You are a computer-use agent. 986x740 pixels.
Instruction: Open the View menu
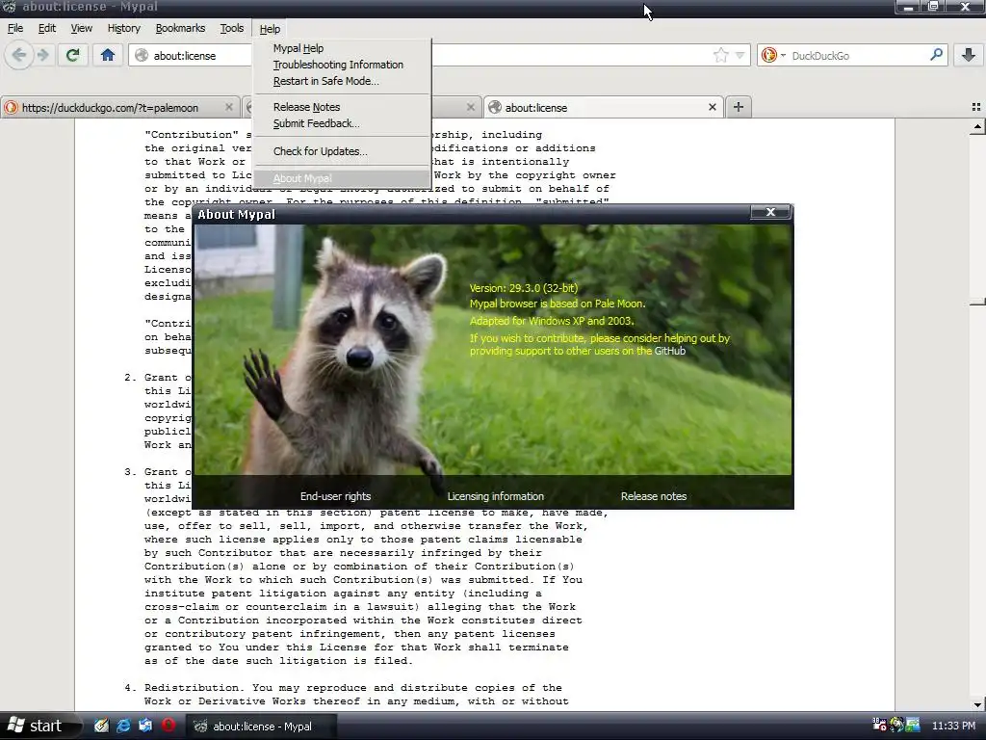pos(81,28)
